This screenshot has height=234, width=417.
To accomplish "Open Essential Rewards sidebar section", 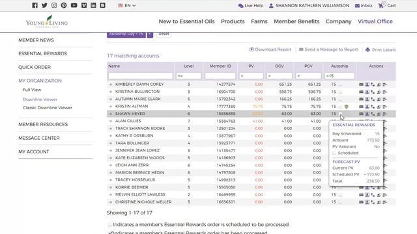I will coord(42,53).
